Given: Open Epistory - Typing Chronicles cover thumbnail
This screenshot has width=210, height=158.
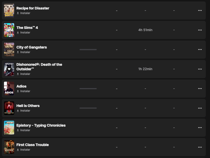Looking at the screenshot, I should [9, 128].
